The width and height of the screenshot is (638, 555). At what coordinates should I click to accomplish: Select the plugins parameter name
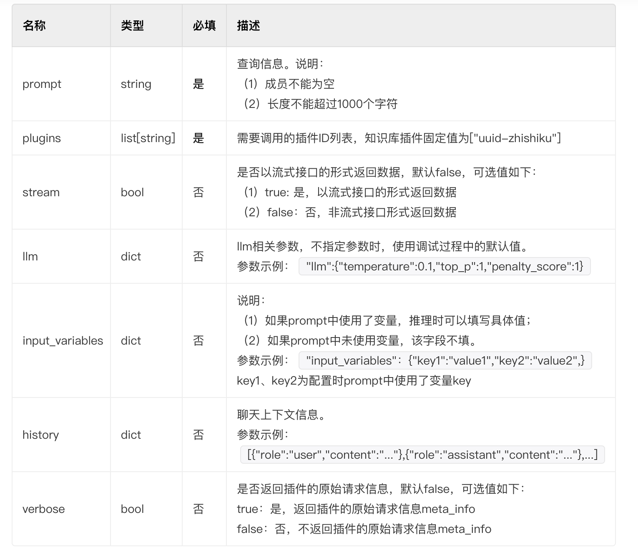[42, 138]
